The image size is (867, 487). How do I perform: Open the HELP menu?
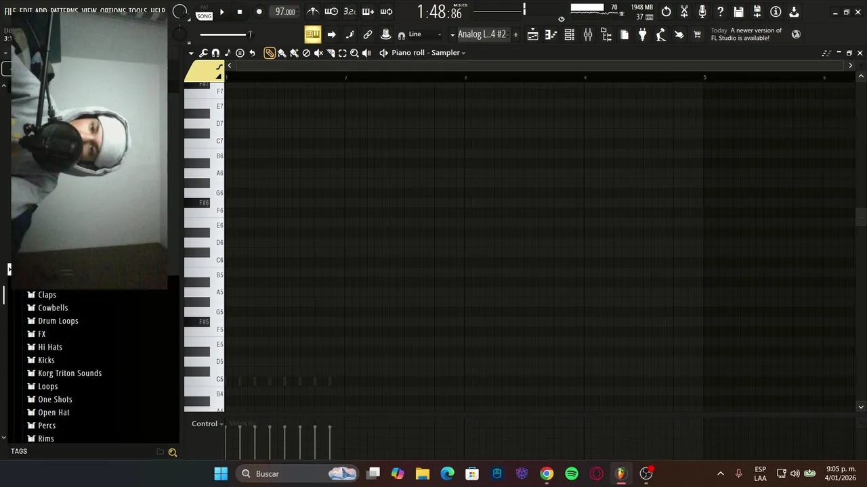157,11
